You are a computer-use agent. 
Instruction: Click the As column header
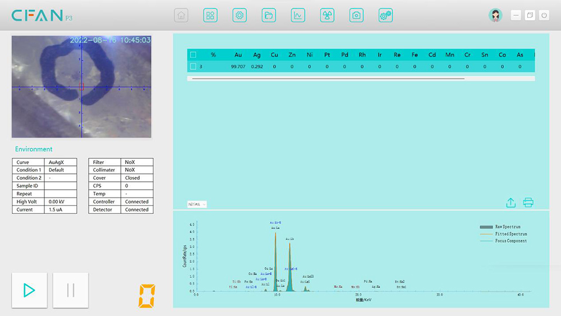click(520, 55)
